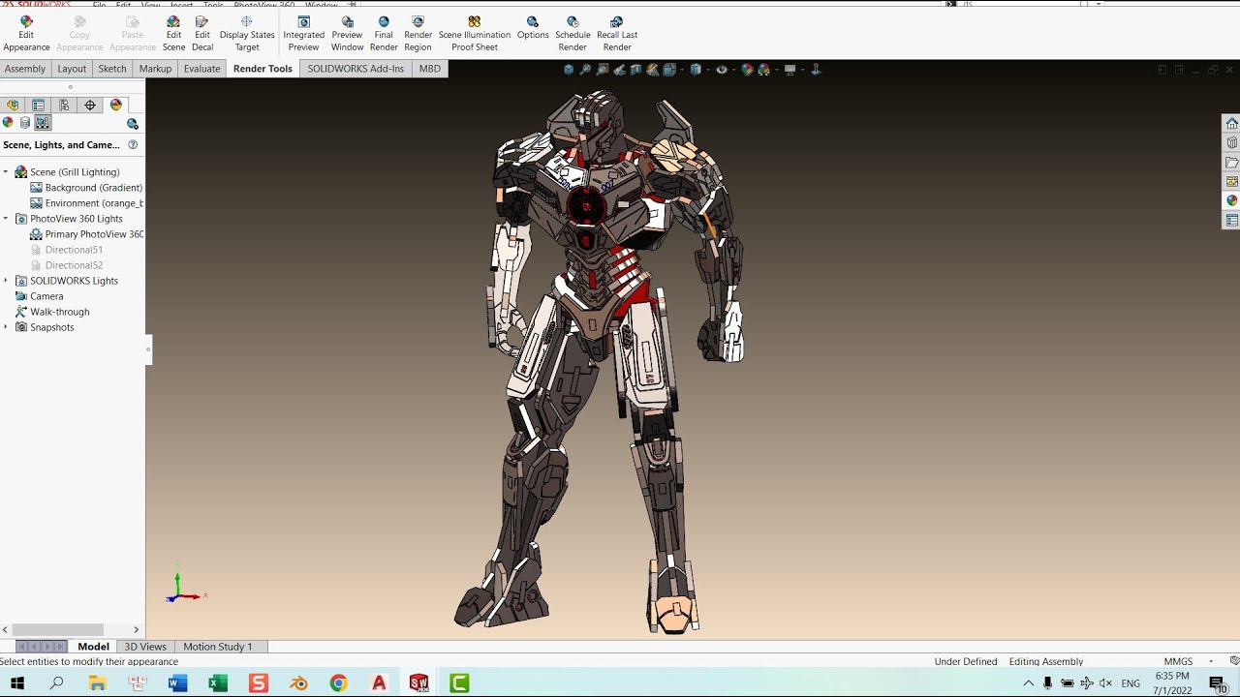Click the panel's horizontal scrollbar thumb
This screenshot has height=697, width=1240.
pyautogui.click(x=58, y=629)
